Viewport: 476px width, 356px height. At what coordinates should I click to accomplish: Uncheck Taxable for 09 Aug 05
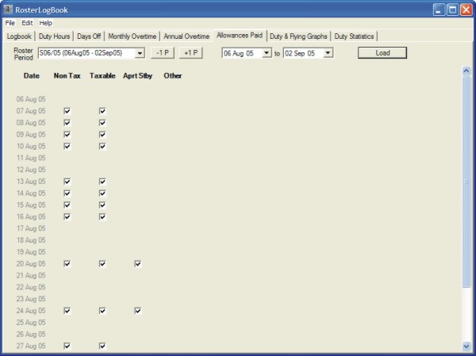[102, 135]
